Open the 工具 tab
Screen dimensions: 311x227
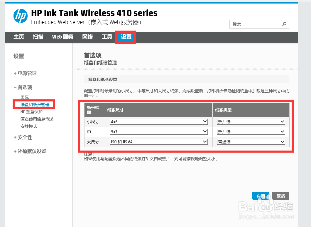pyautogui.click(x=107, y=37)
